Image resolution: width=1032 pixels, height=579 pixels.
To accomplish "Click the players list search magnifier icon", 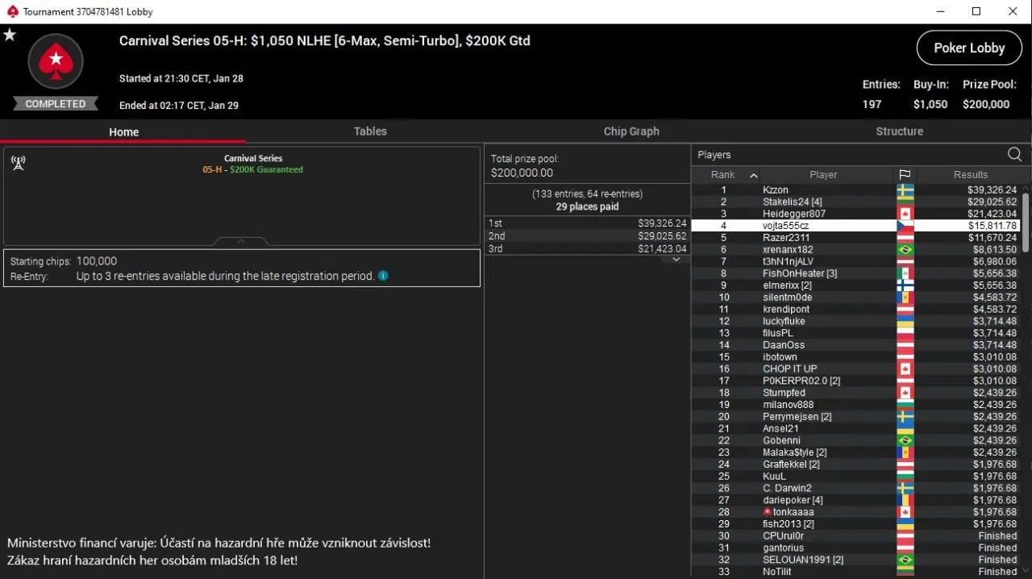I will 1014,154.
